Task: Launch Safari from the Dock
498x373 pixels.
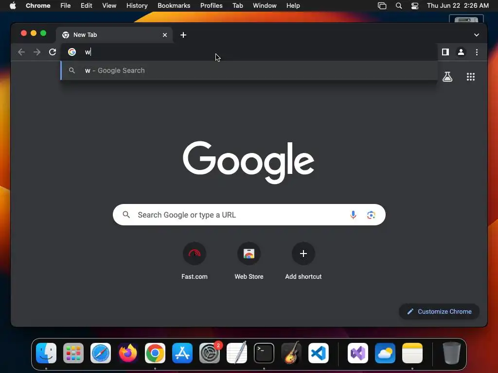Action: coord(101,353)
